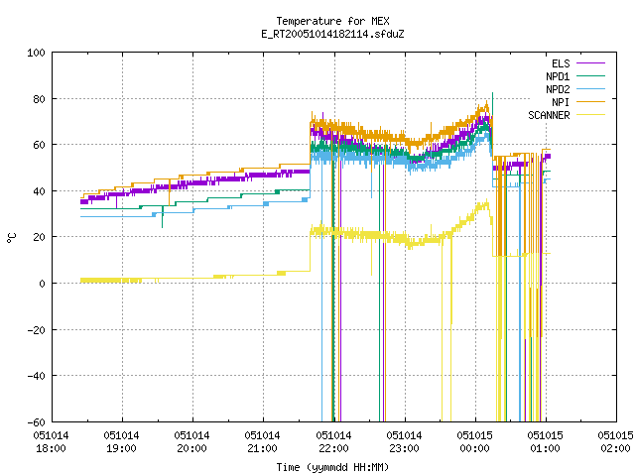Click the NPD1 legend label
This screenshot has height=476, width=635.
pos(558,76)
